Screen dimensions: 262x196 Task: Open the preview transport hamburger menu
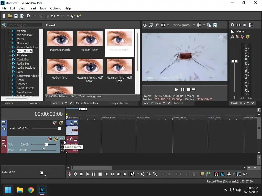[194, 90]
